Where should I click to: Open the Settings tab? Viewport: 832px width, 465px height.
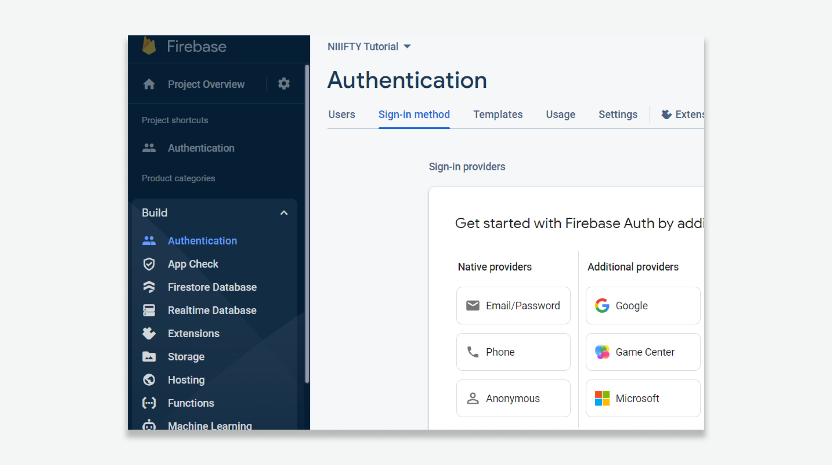(618, 114)
